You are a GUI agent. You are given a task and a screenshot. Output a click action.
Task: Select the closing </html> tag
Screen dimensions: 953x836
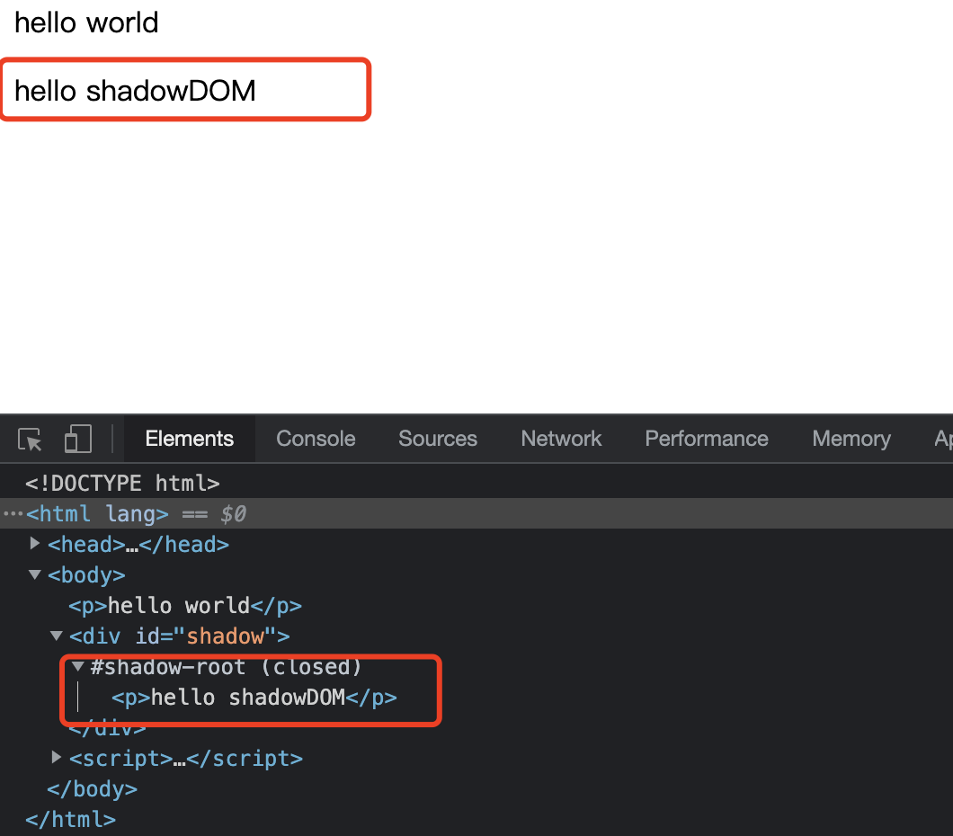coord(70,820)
